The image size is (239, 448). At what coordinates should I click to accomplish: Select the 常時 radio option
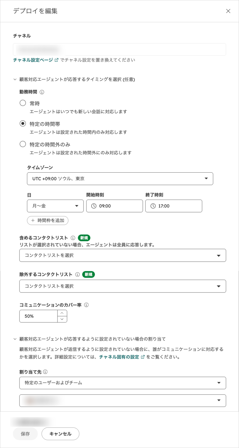tap(23, 103)
